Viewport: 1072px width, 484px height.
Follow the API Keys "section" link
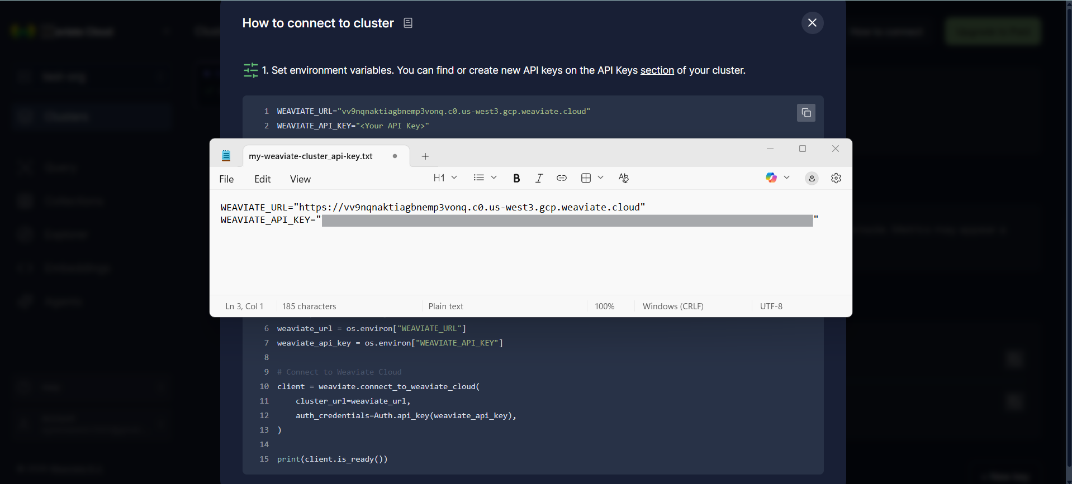pos(657,70)
